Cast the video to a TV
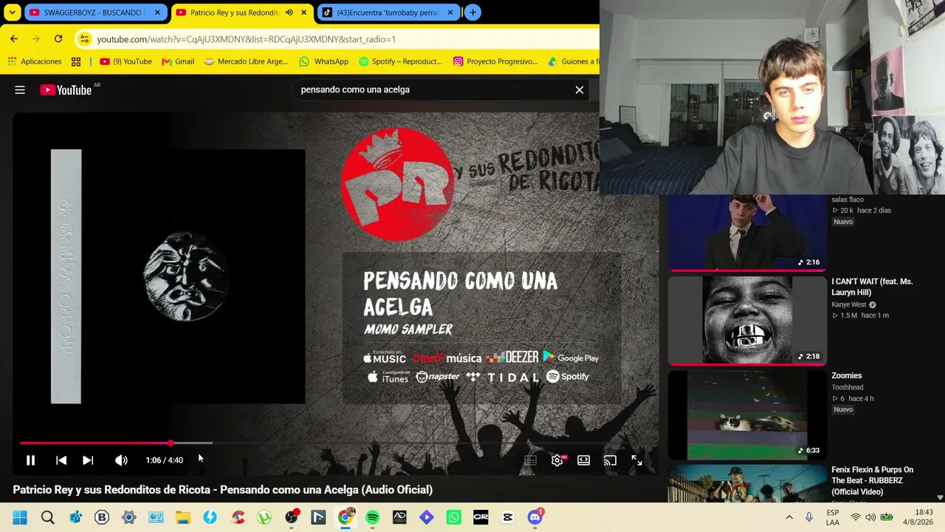The width and height of the screenshot is (945, 532). (x=610, y=460)
